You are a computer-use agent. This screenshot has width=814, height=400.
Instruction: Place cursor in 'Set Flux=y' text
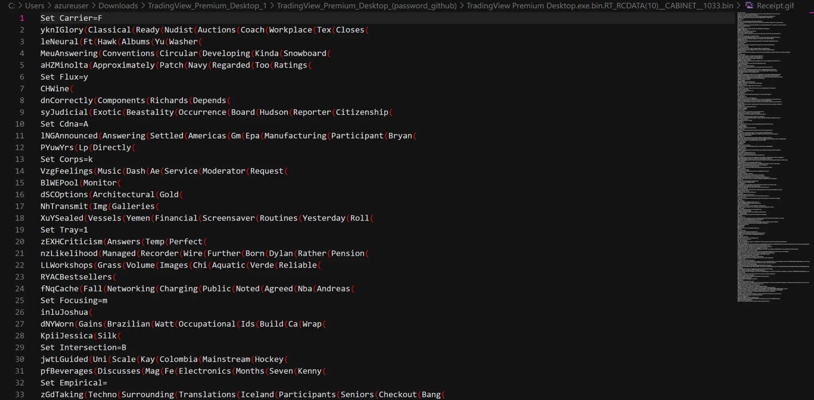[x=64, y=77]
